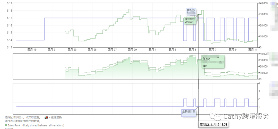Screen dimensions: 278x129
Task: Click the 五月 9 date label
Action: point(233,50)
